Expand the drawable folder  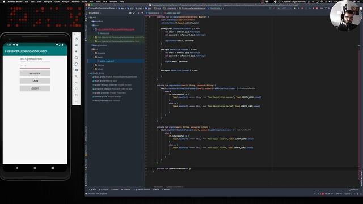click(x=94, y=53)
